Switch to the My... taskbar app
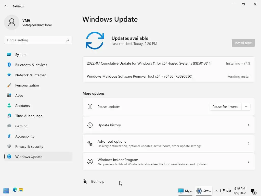The width and height of the screenshot is (261, 196). click(x=185, y=191)
